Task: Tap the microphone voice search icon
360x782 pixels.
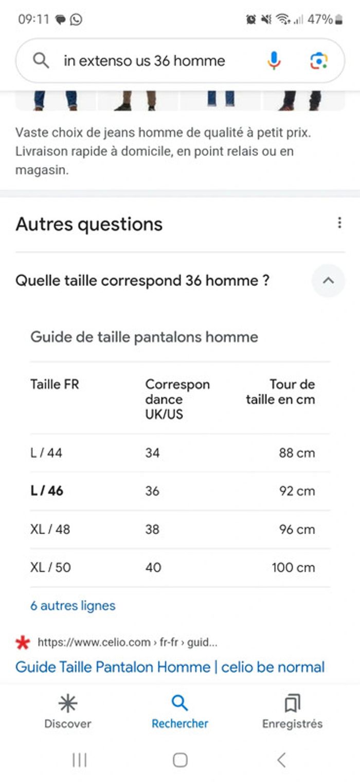Action: point(274,61)
